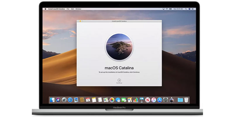Viewport: 234px width, 117px height.
Task: Open Maps icon in the Dock
Action: (106, 100)
